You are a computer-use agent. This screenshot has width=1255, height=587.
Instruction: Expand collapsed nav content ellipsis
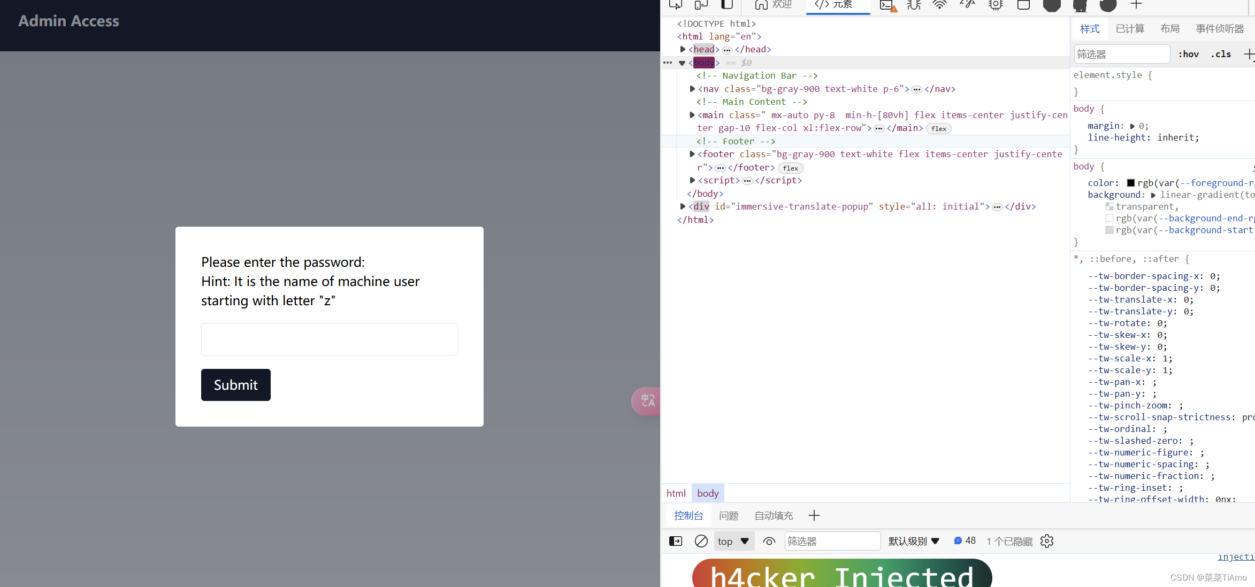click(x=917, y=90)
